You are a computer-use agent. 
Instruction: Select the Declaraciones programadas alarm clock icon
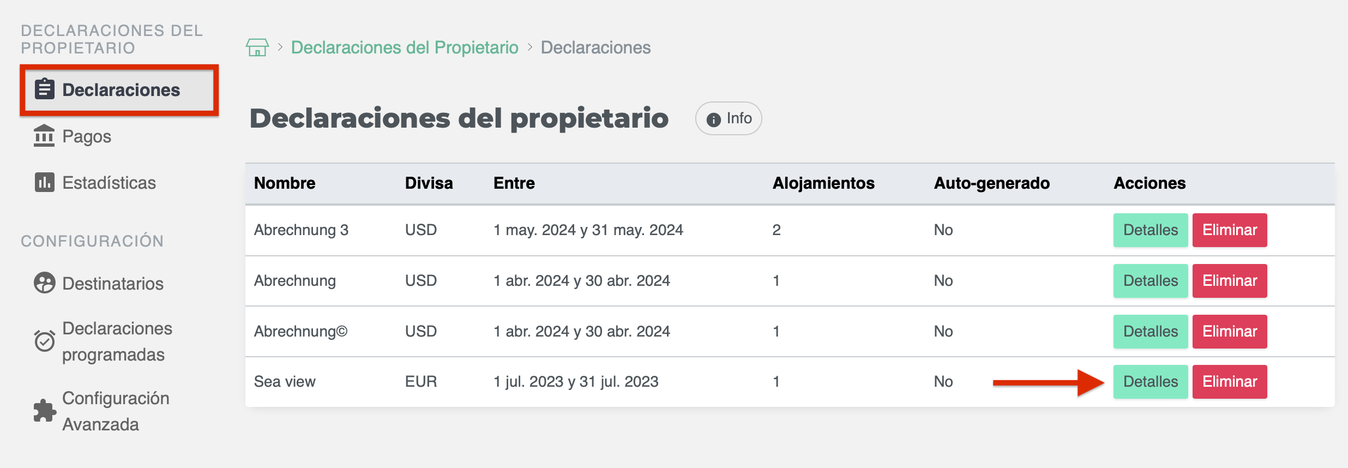tap(45, 341)
